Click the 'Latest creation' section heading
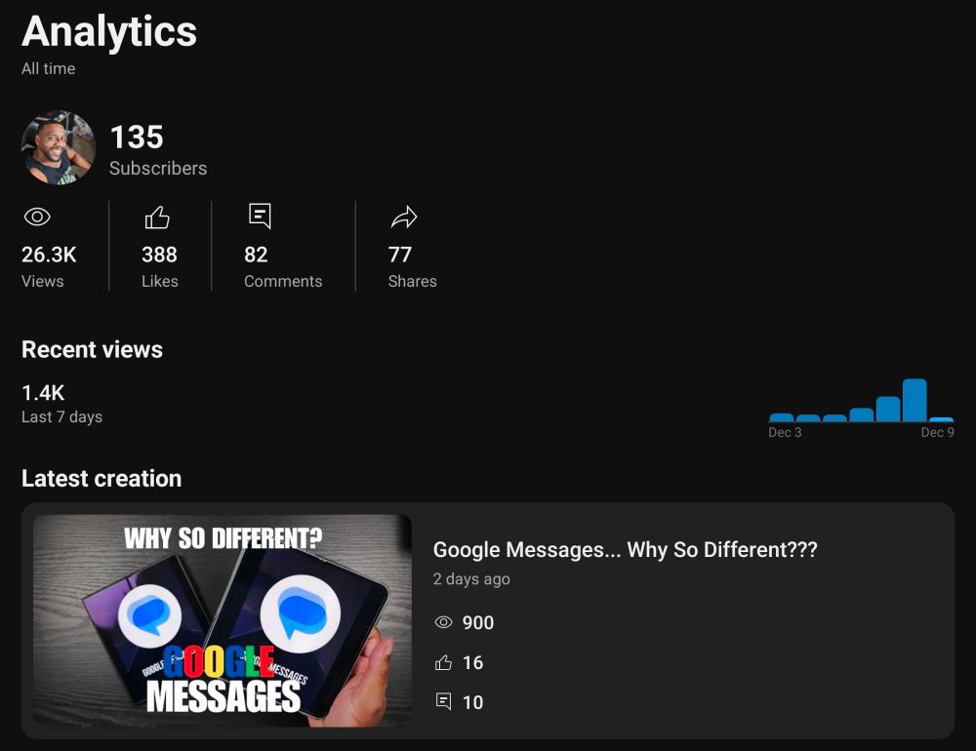 pyautogui.click(x=102, y=479)
